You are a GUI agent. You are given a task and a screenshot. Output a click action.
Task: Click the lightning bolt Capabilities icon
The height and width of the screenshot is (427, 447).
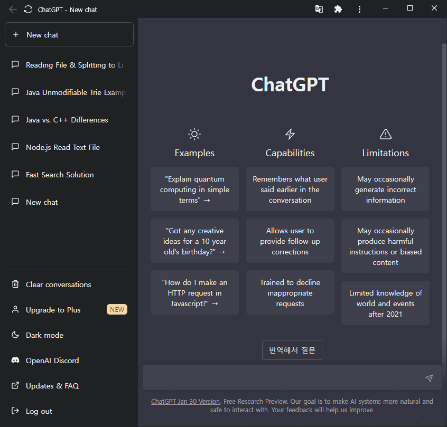click(290, 134)
